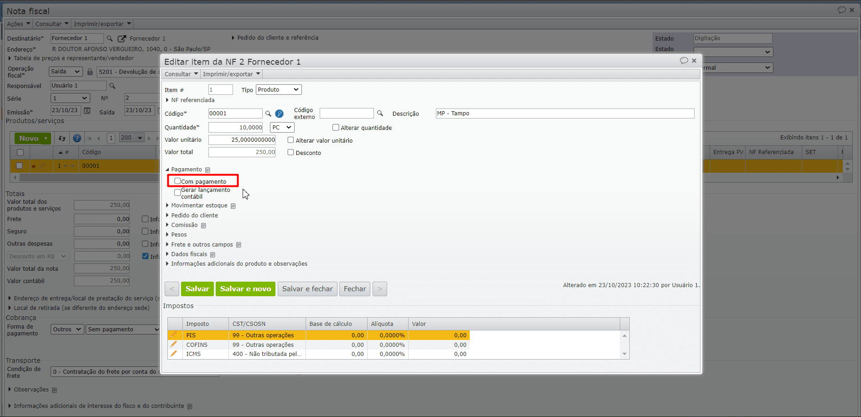Tick the checkbox on row 00001

19,165
